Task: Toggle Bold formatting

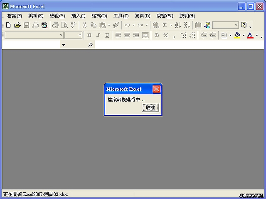Action: pos(89,35)
